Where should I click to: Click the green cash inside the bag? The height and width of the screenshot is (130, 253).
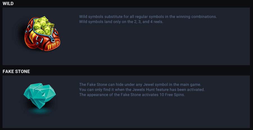pyautogui.click(x=43, y=26)
